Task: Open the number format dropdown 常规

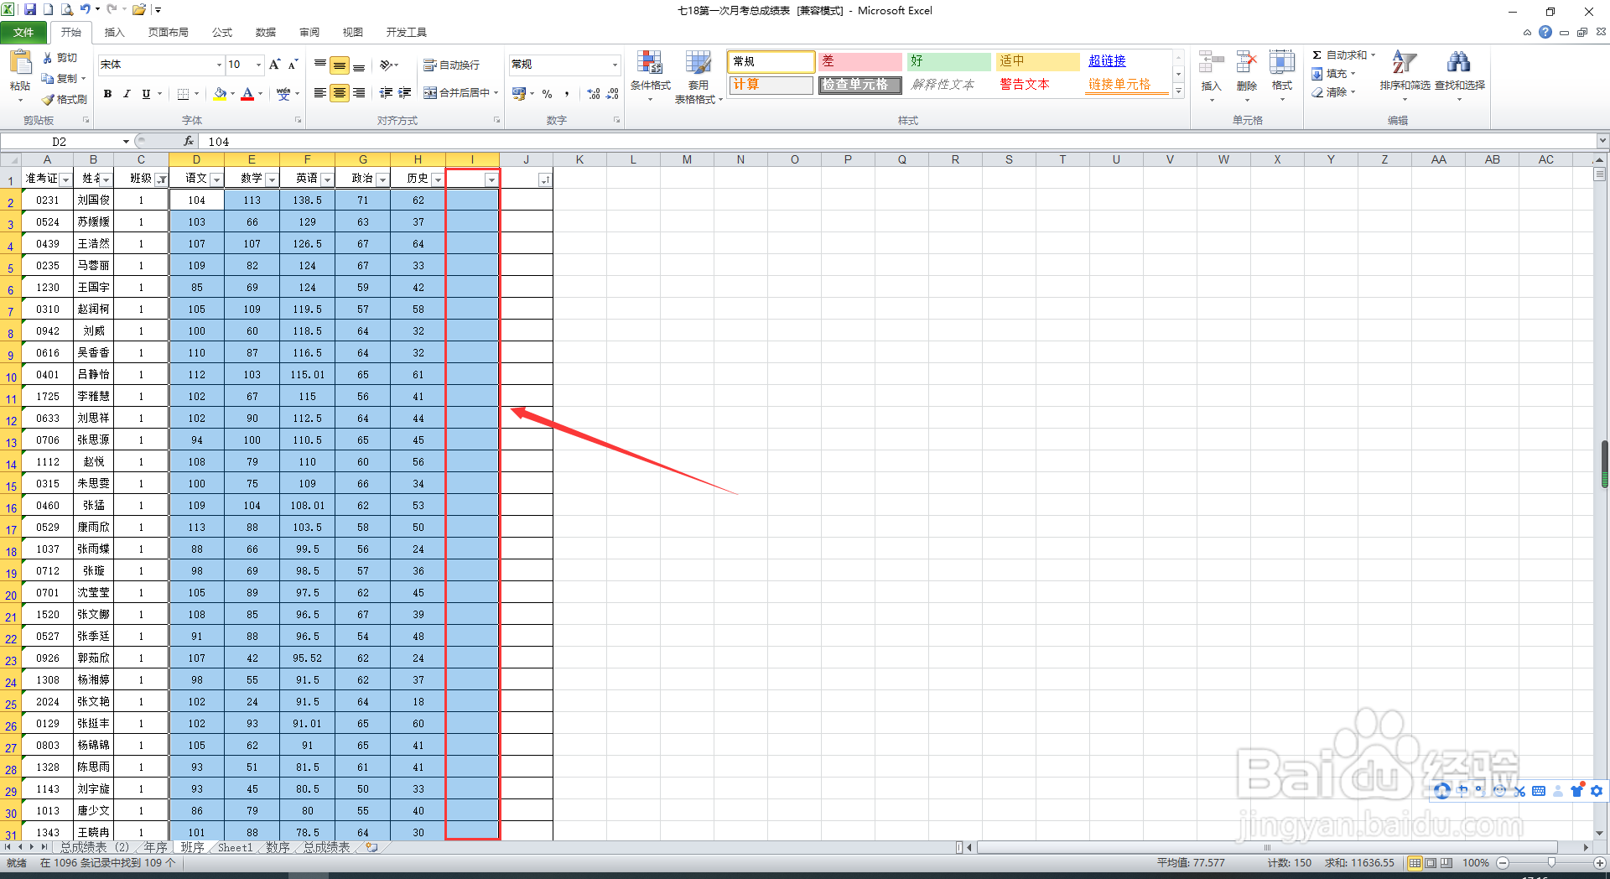Action: 615,65
